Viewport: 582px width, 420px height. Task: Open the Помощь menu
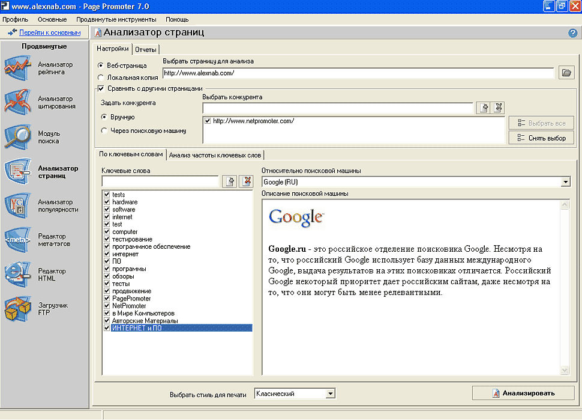[x=177, y=19]
